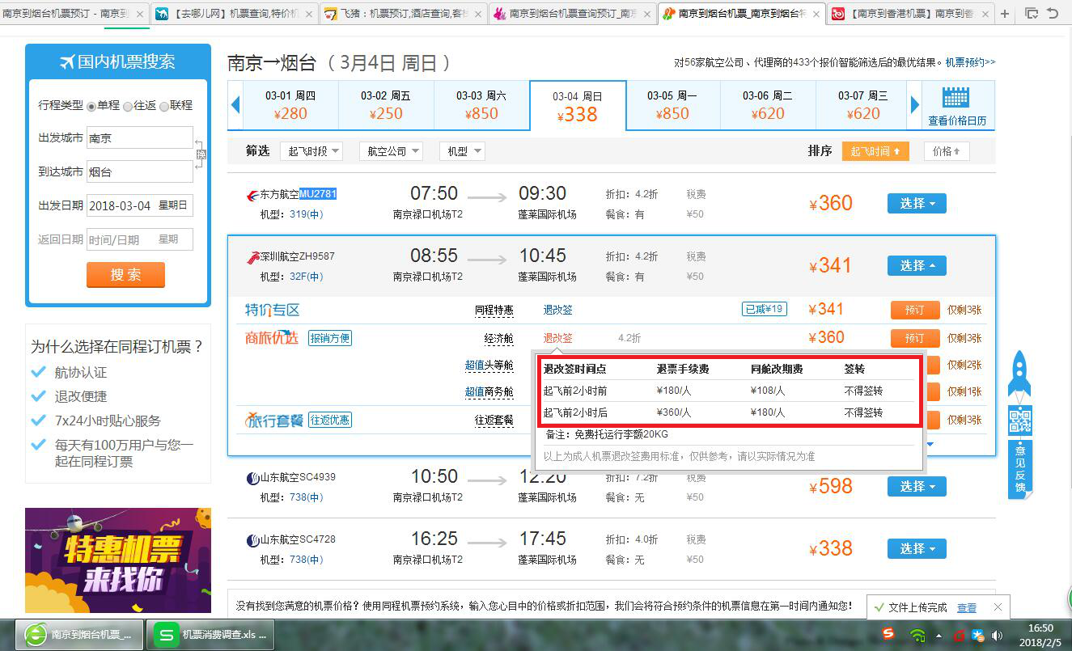Open the 意见反馈 feedback panel
This screenshot has width=1072, height=651.
1019,469
